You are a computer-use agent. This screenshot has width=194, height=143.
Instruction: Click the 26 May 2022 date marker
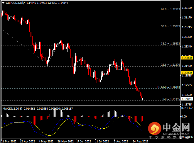coord(65,141)
